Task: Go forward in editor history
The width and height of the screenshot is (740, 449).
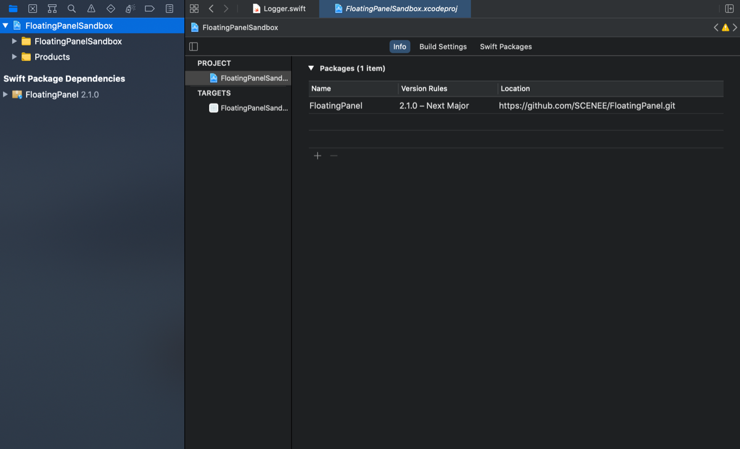Action: point(226,9)
